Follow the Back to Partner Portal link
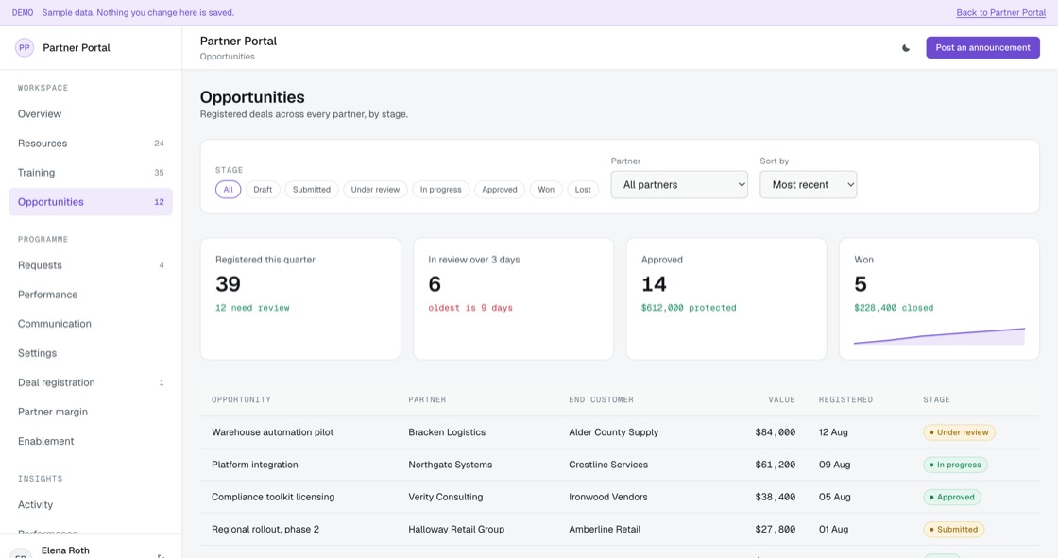Image resolution: width=1058 pixels, height=558 pixels. (1000, 13)
